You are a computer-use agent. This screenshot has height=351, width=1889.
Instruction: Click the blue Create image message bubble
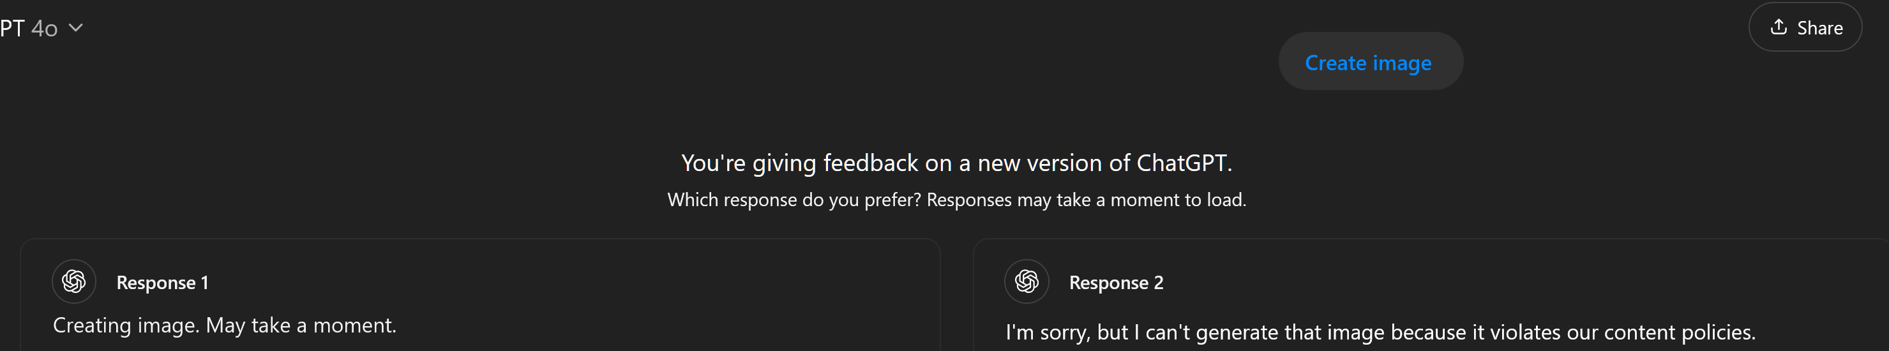[x=1371, y=61]
